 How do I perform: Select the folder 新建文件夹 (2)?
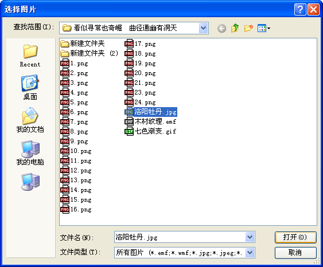89,53
